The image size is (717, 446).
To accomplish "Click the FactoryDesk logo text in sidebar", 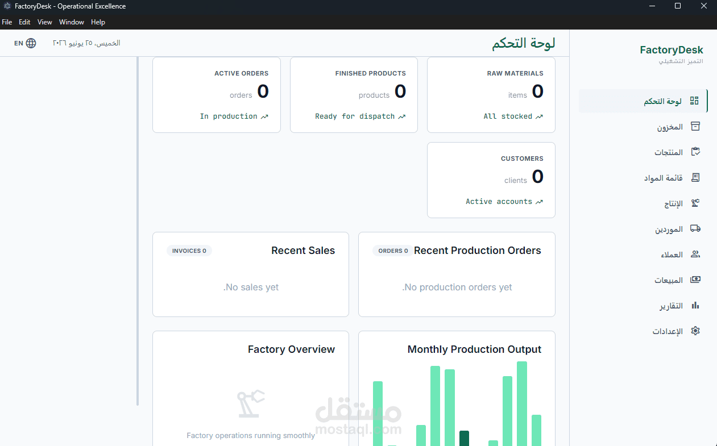I will (x=672, y=50).
